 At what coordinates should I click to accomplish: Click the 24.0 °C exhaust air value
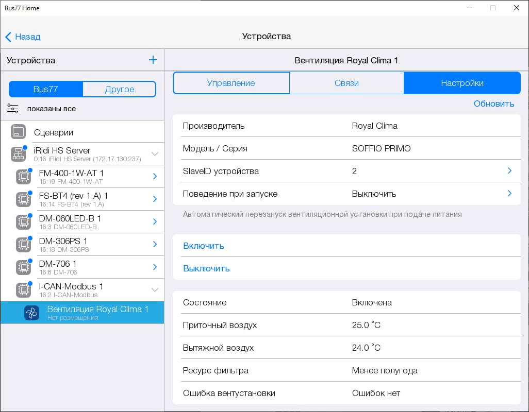366,348
